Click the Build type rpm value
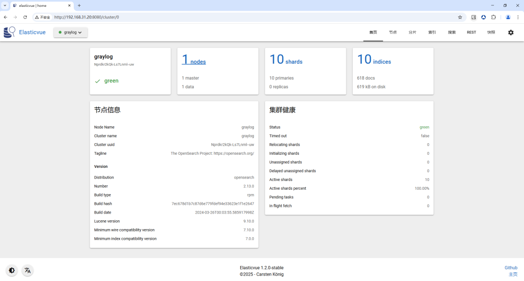Image resolution: width=524 pixels, height=281 pixels. tap(251, 195)
